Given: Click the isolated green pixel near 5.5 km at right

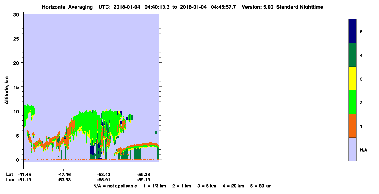Looking at the screenshot, I should coord(156,133).
